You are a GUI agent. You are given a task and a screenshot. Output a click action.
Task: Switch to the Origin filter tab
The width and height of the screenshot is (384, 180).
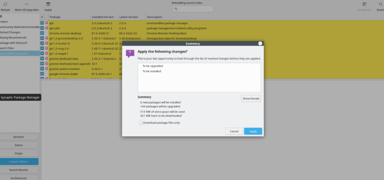(19, 153)
